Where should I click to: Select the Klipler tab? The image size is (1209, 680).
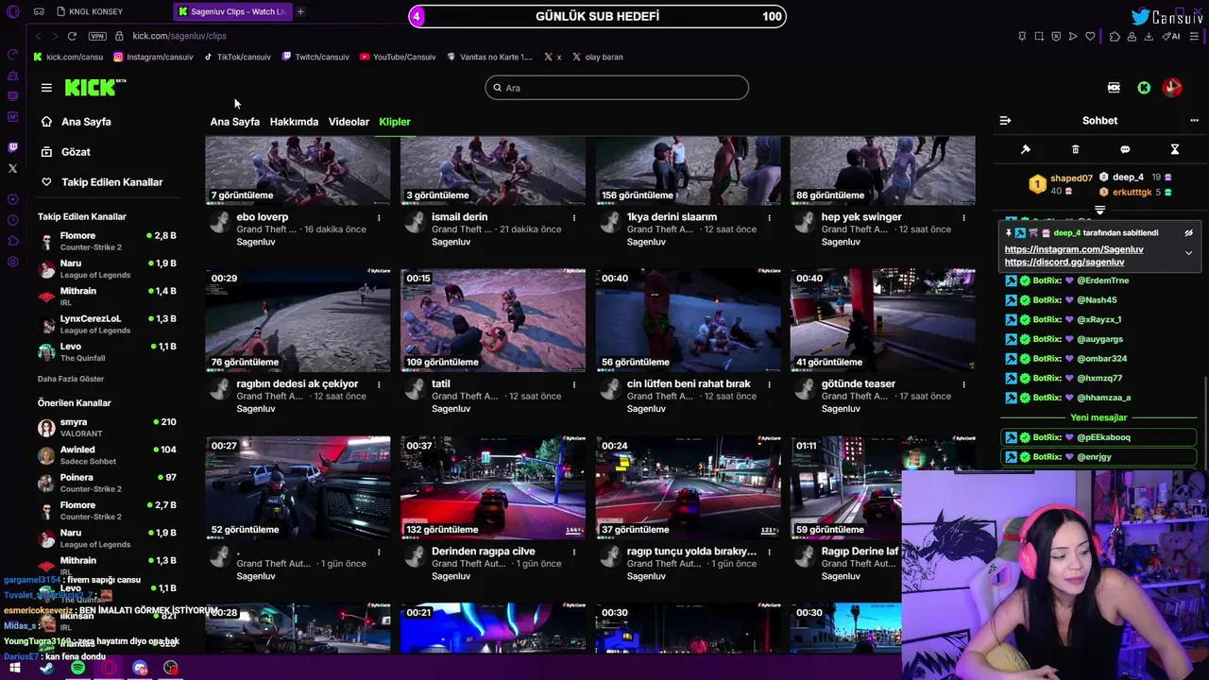click(395, 122)
